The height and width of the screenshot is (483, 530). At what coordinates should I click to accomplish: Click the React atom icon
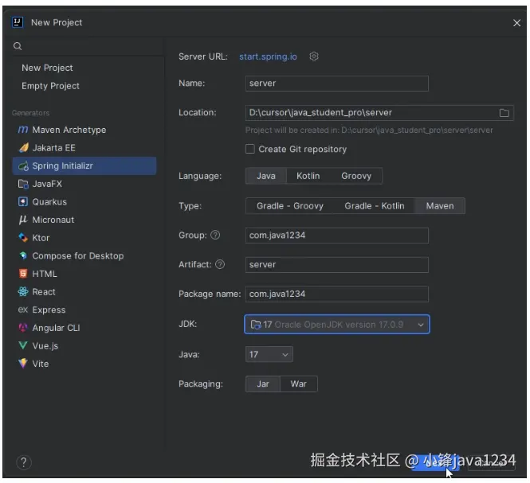(23, 291)
